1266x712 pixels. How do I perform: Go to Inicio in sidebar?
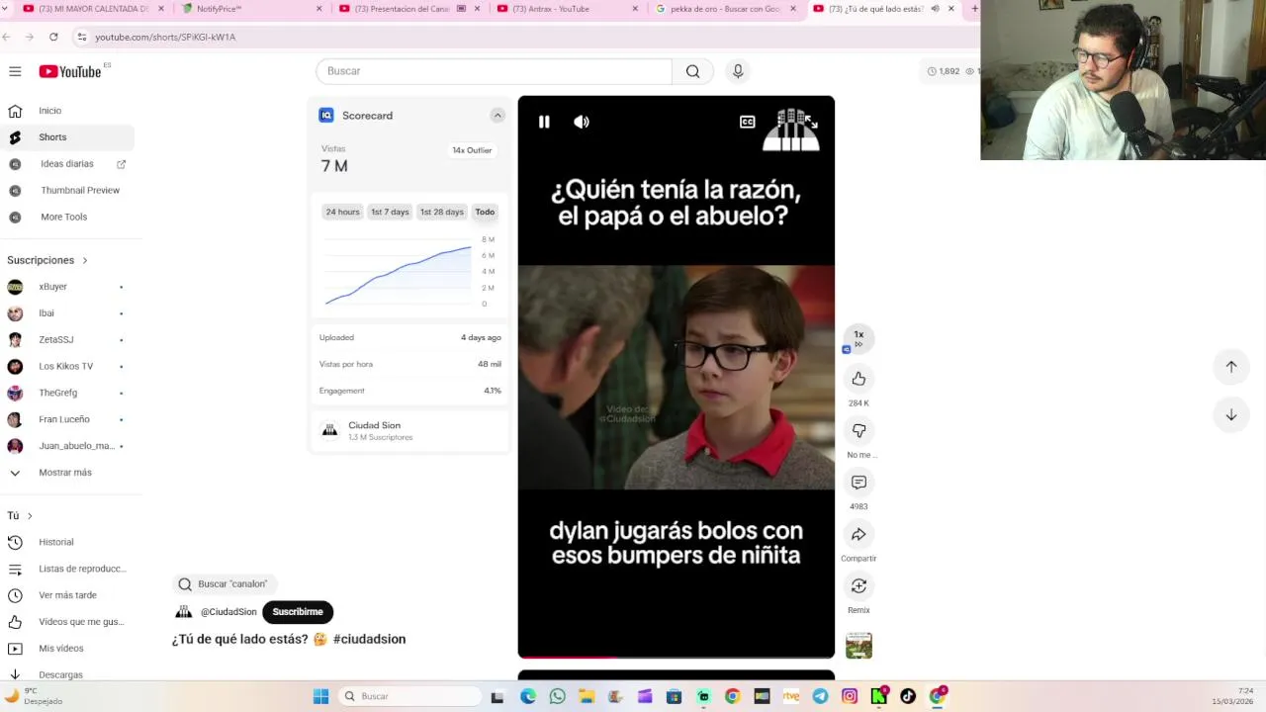(49, 111)
